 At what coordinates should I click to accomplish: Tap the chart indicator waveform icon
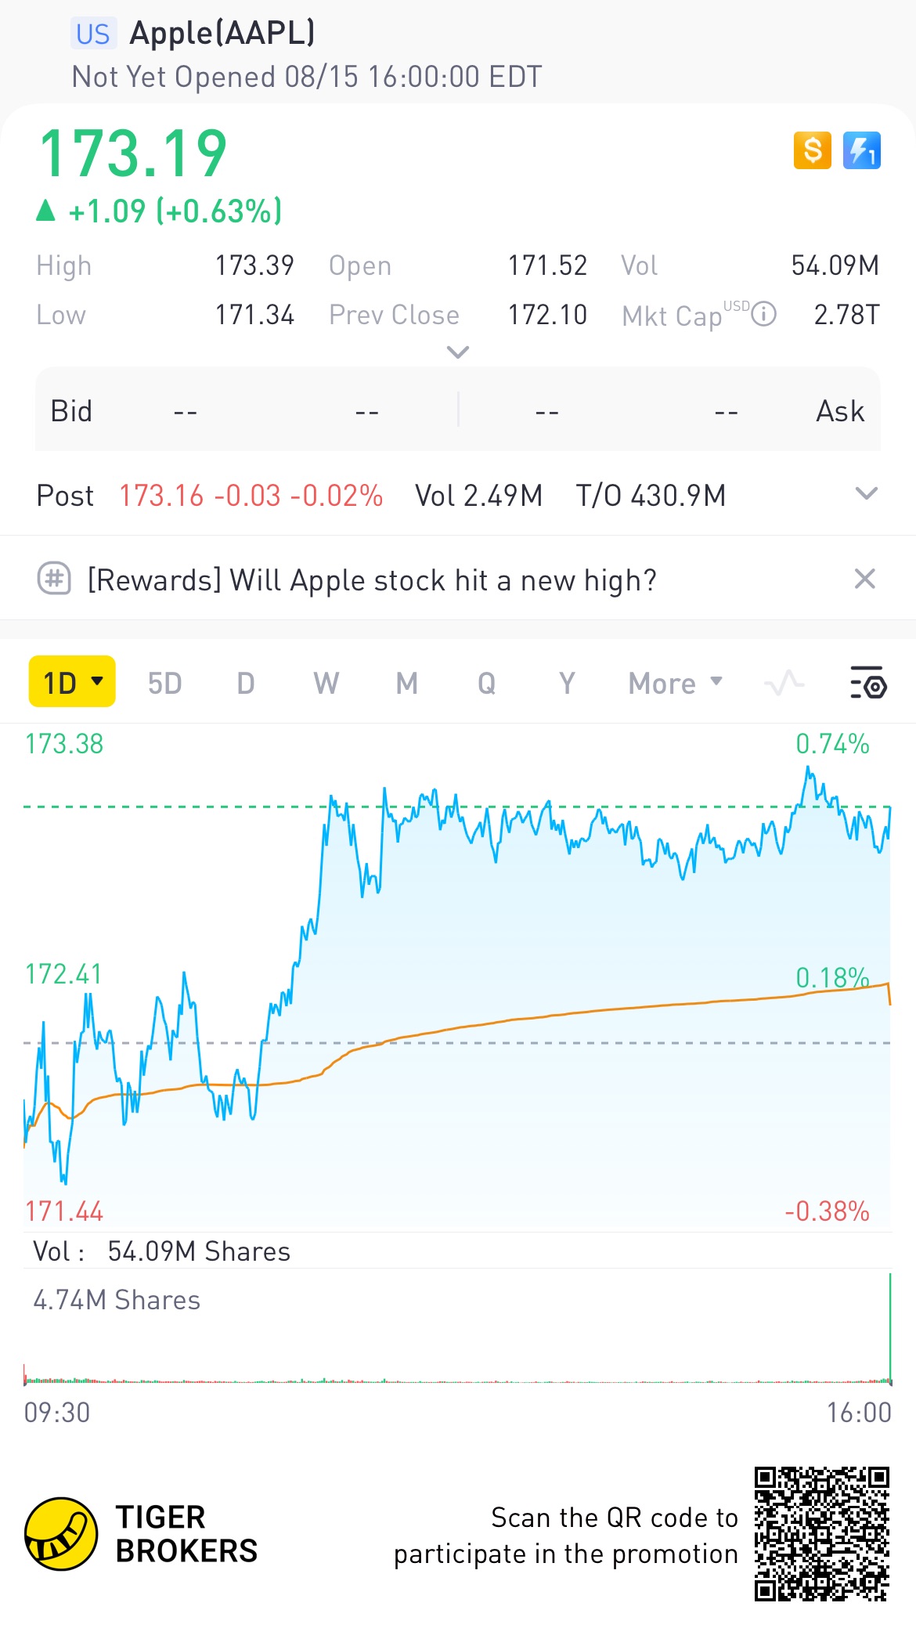click(784, 684)
